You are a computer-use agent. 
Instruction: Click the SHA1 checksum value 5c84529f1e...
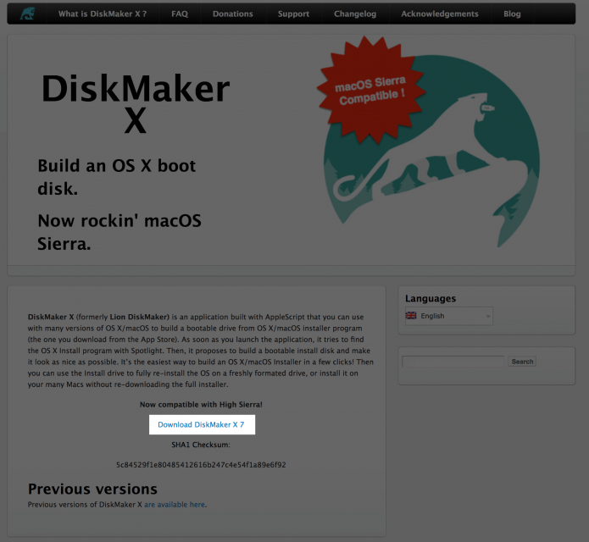coord(201,465)
